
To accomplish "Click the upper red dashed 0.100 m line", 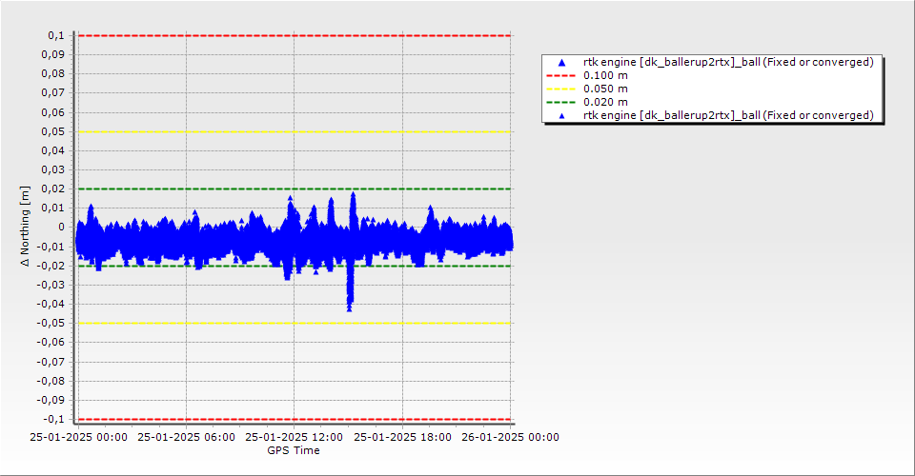I will [x=295, y=35].
